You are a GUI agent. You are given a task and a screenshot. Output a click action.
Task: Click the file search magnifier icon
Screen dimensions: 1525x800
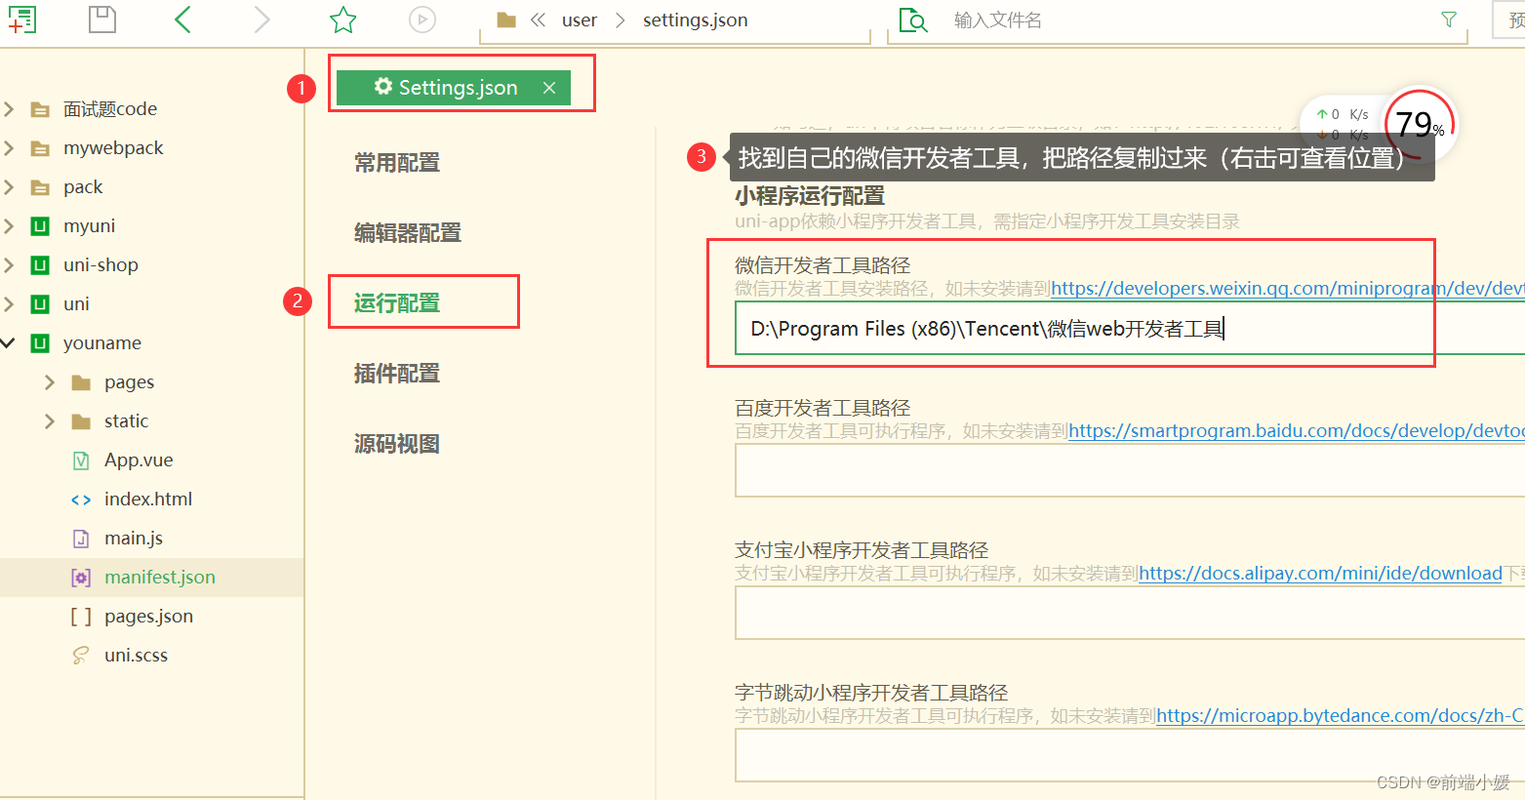pos(913,20)
